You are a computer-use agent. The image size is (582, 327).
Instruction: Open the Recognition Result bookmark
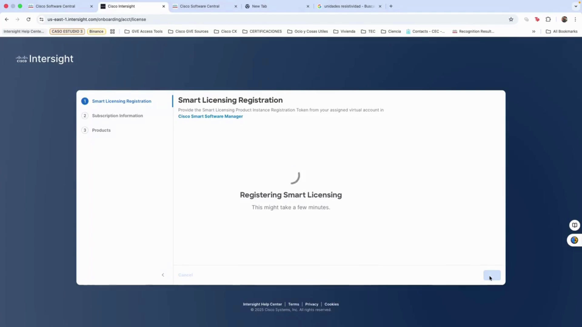pos(473,31)
